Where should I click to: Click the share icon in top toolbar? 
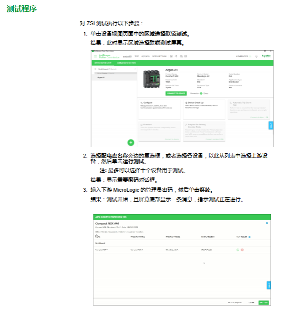176,56
